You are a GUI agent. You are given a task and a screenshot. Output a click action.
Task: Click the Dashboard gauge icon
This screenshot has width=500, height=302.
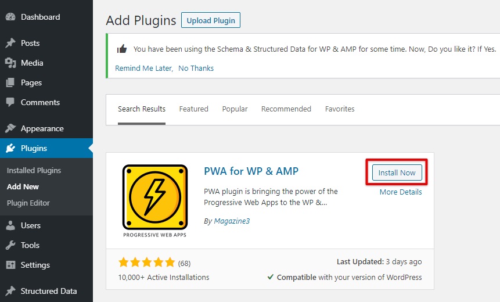(x=10, y=17)
